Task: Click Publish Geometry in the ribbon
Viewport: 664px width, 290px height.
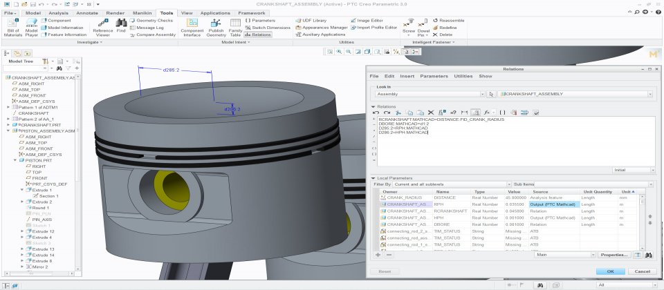Action: (215, 28)
